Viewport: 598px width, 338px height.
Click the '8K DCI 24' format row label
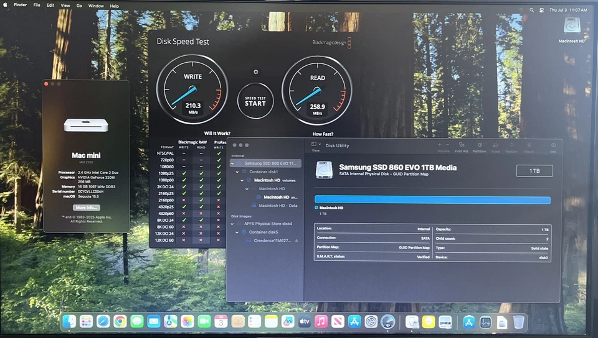[x=164, y=220]
